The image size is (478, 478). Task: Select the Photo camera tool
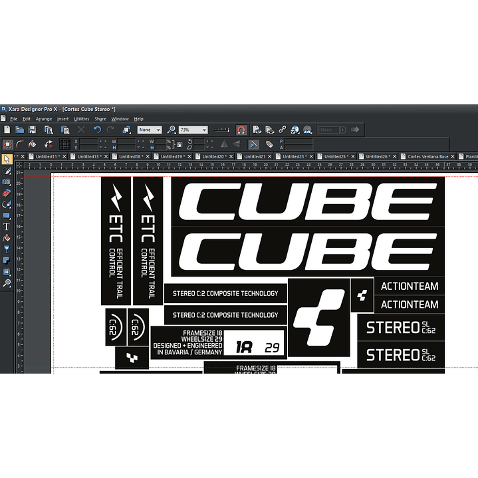[6, 182]
